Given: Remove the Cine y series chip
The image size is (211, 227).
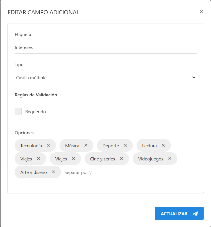Looking at the screenshot, I should [x=122, y=158].
